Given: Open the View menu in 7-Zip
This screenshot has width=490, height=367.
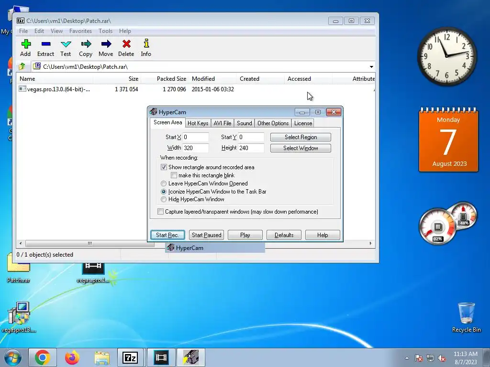Looking at the screenshot, I should (56, 31).
